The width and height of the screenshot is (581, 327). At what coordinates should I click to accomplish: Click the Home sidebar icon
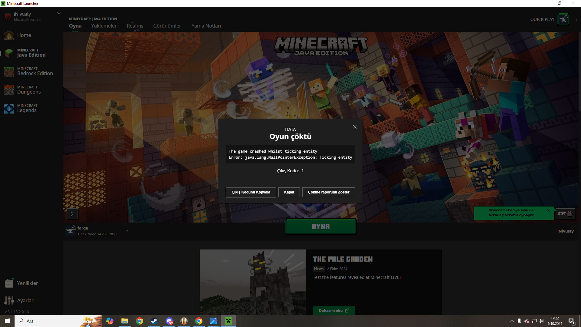coord(9,35)
